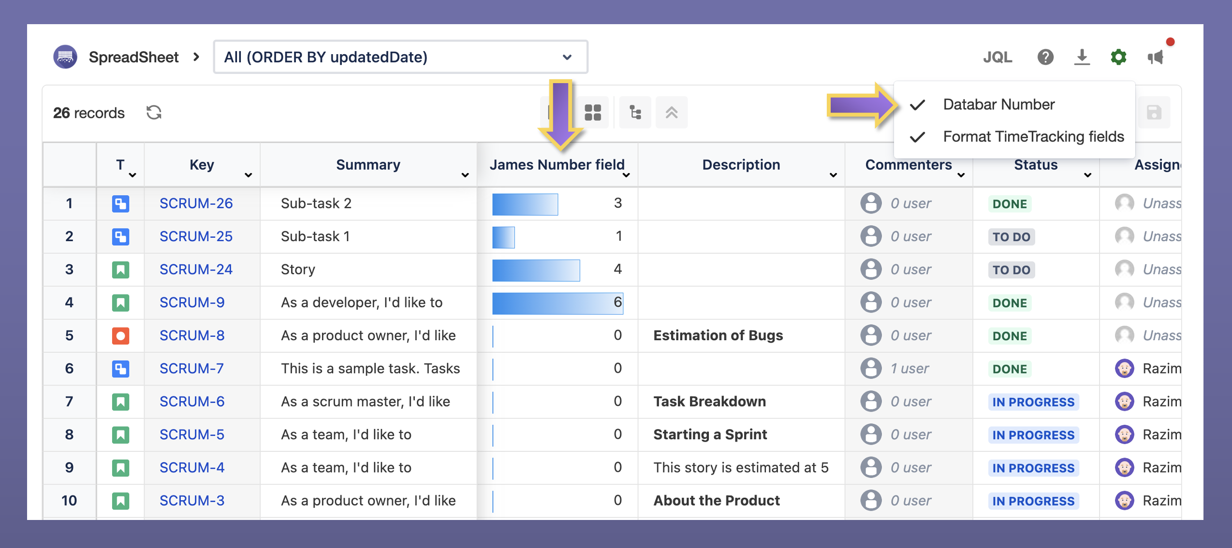
Task: Click the data bar for SCRUM-9
Action: pyautogui.click(x=557, y=303)
